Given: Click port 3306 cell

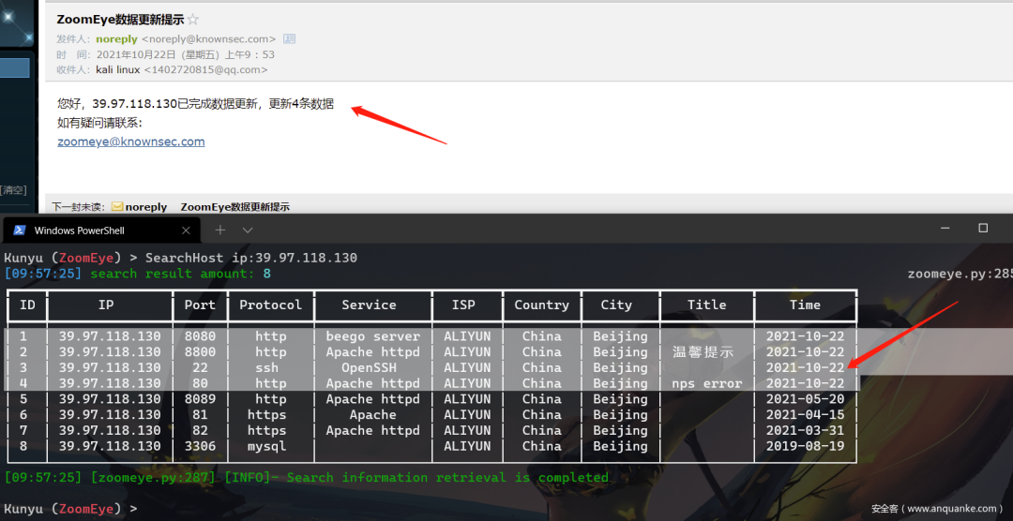Looking at the screenshot, I should (201, 446).
